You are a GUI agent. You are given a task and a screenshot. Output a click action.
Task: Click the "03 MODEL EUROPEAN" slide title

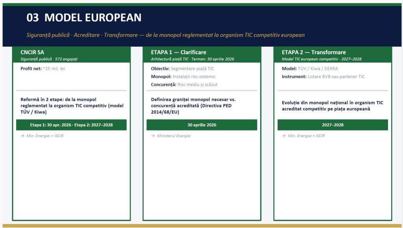click(x=84, y=18)
